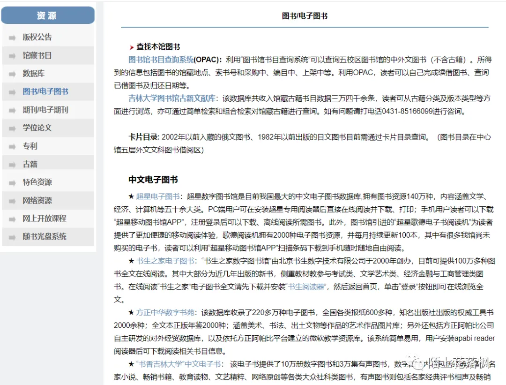Click the arrow icon beside 随书光盘系统

coord(12,237)
